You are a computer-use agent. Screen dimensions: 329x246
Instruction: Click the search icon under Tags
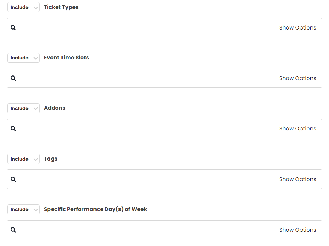tap(13, 179)
